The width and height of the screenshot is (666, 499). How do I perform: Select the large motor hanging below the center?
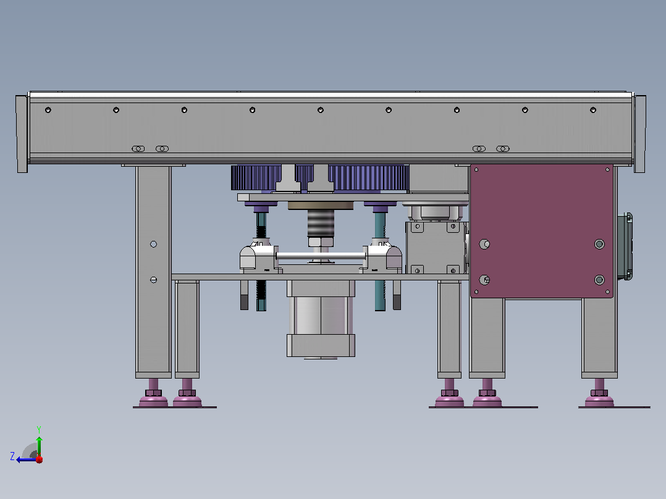(321, 319)
